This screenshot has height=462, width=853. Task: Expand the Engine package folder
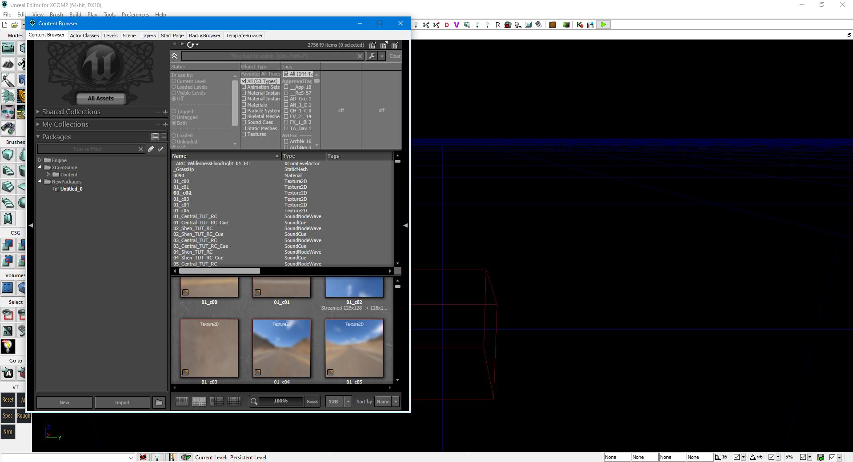40,160
